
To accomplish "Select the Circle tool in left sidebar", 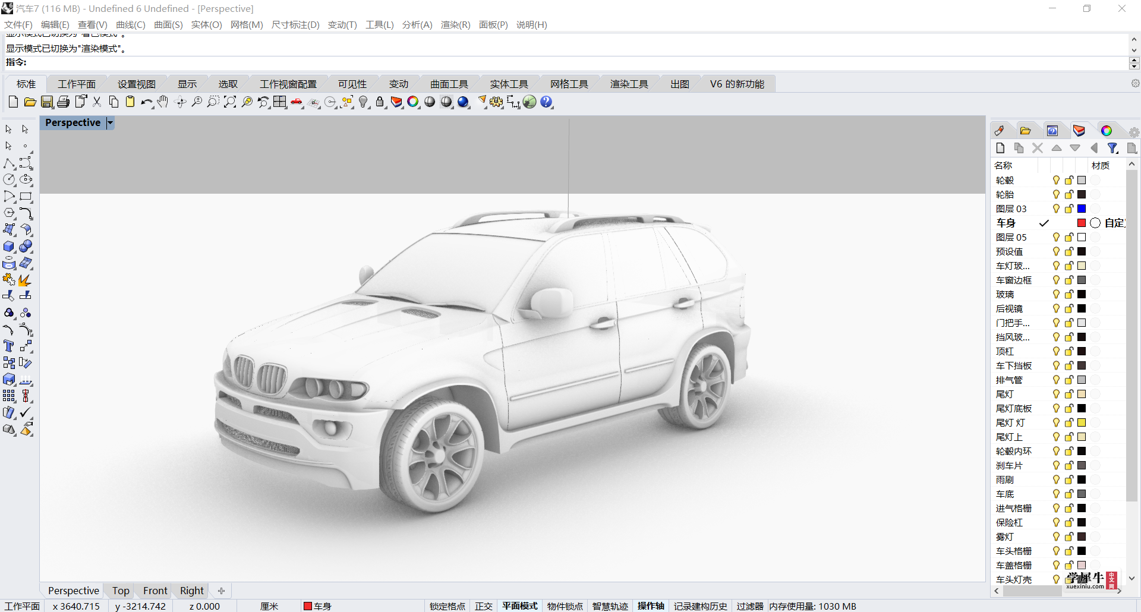I will [9, 179].
